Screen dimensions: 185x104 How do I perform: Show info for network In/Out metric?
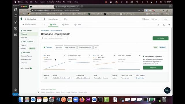[114, 55]
